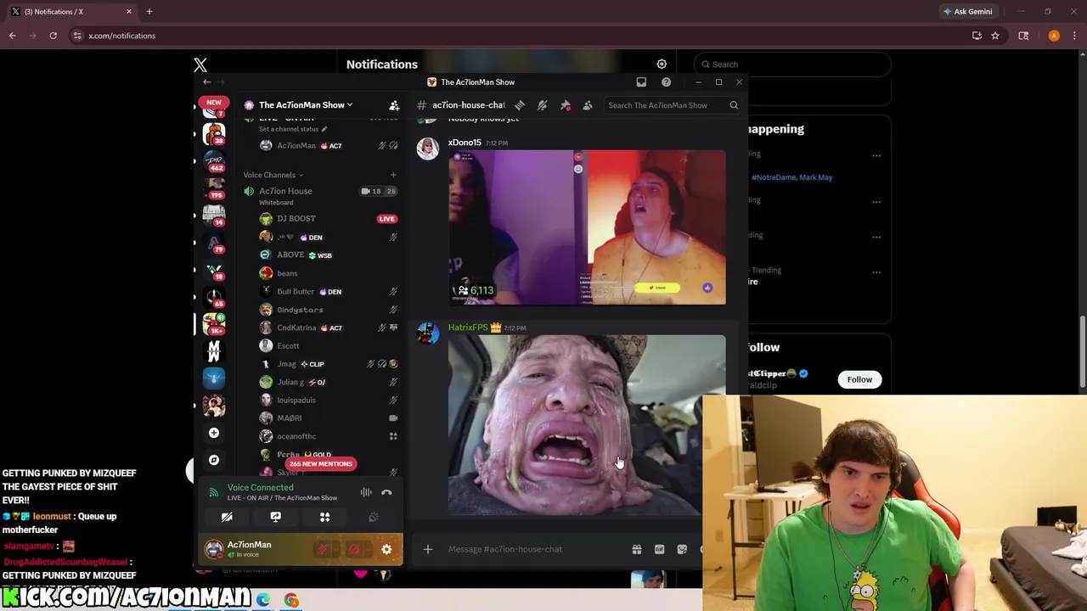Open Activities icon in voice panel
Screen dimensions: 1087x611
324,517
